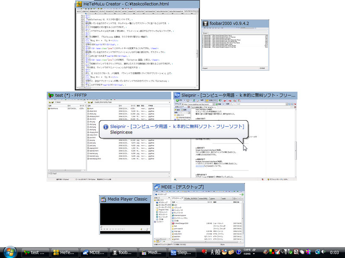Switch to the 'test ...' FFFTP taskbar button
This screenshot has height=258, width=345.
[35, 252]
